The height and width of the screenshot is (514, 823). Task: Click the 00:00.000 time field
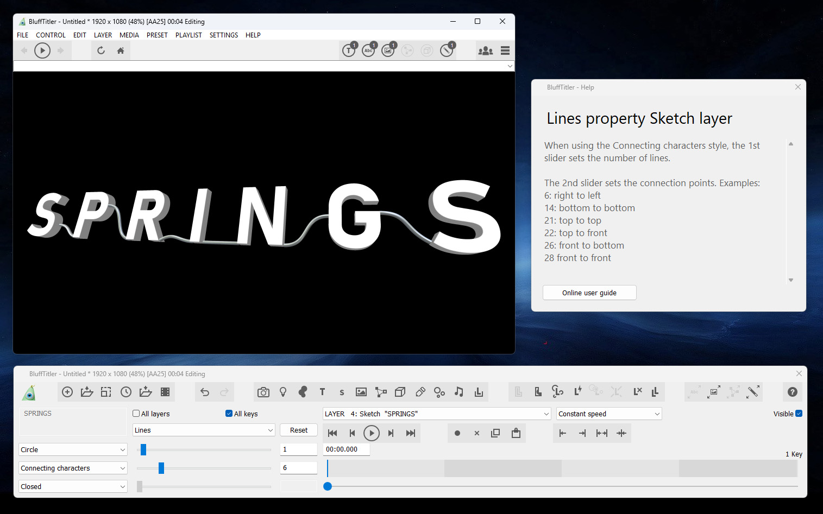(x=347, y=449)
